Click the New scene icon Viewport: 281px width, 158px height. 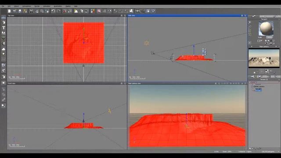point(9,11)
